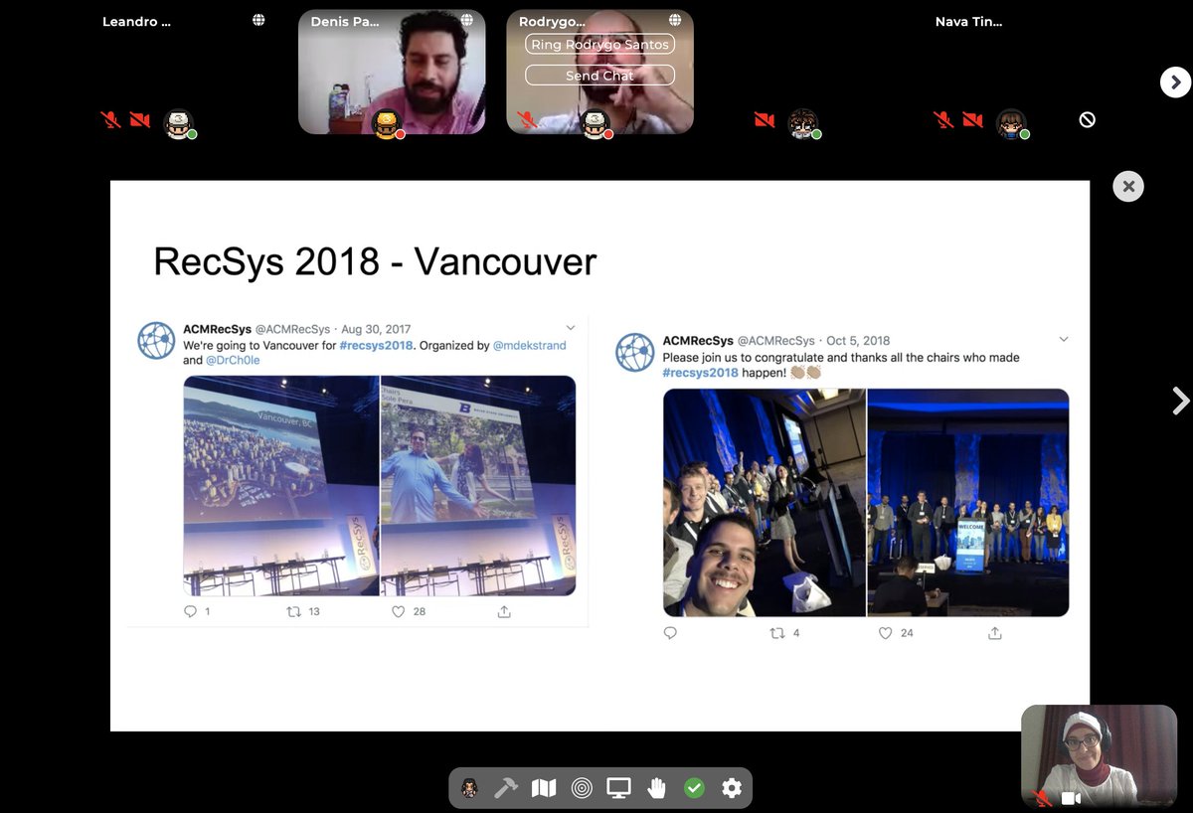Open your avatar character menu in toolbar
This screenshot has width=1193, height=813.
pyautogui.click(x=470, y=788)
